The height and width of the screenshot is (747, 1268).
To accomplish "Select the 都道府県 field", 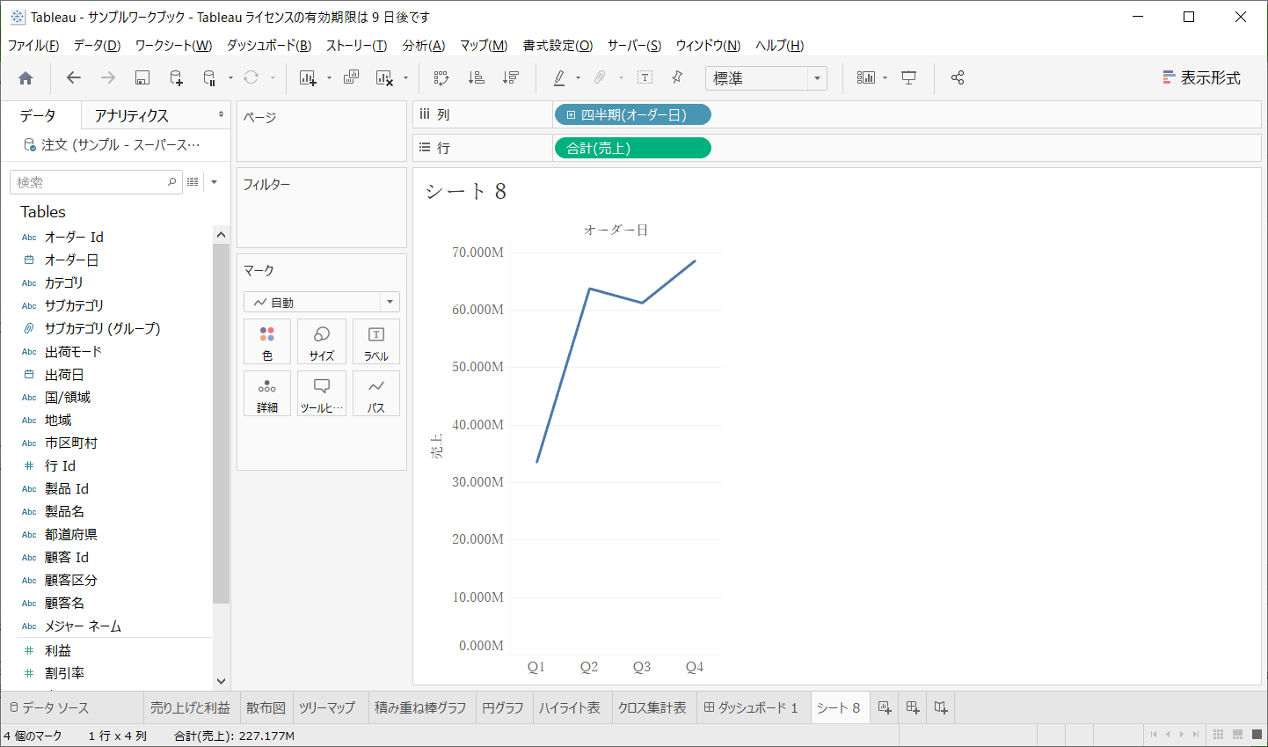I will [71, 534].
